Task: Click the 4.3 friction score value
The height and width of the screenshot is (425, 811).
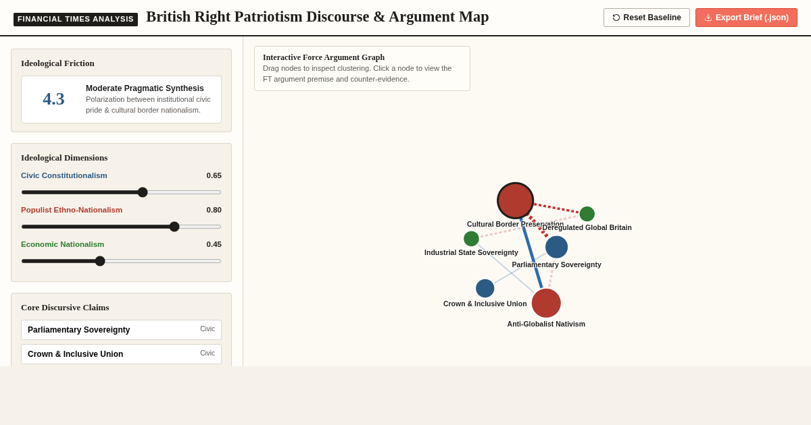Action: [x=53, y=99]
